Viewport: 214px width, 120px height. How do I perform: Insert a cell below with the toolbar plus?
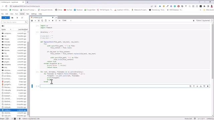(35, 21)
